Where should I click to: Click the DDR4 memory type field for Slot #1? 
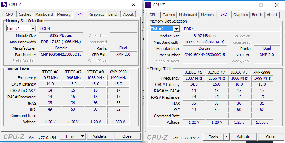88,29
